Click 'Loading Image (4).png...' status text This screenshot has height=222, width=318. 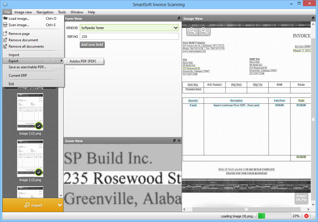(238, 216)
